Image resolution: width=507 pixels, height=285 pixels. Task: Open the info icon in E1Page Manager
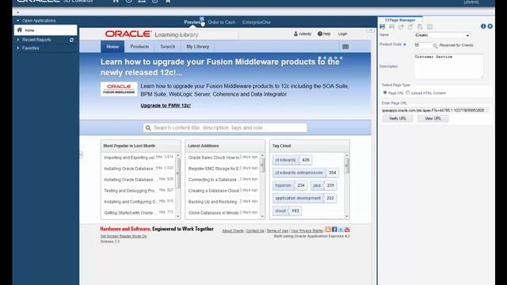pos(483,26)
